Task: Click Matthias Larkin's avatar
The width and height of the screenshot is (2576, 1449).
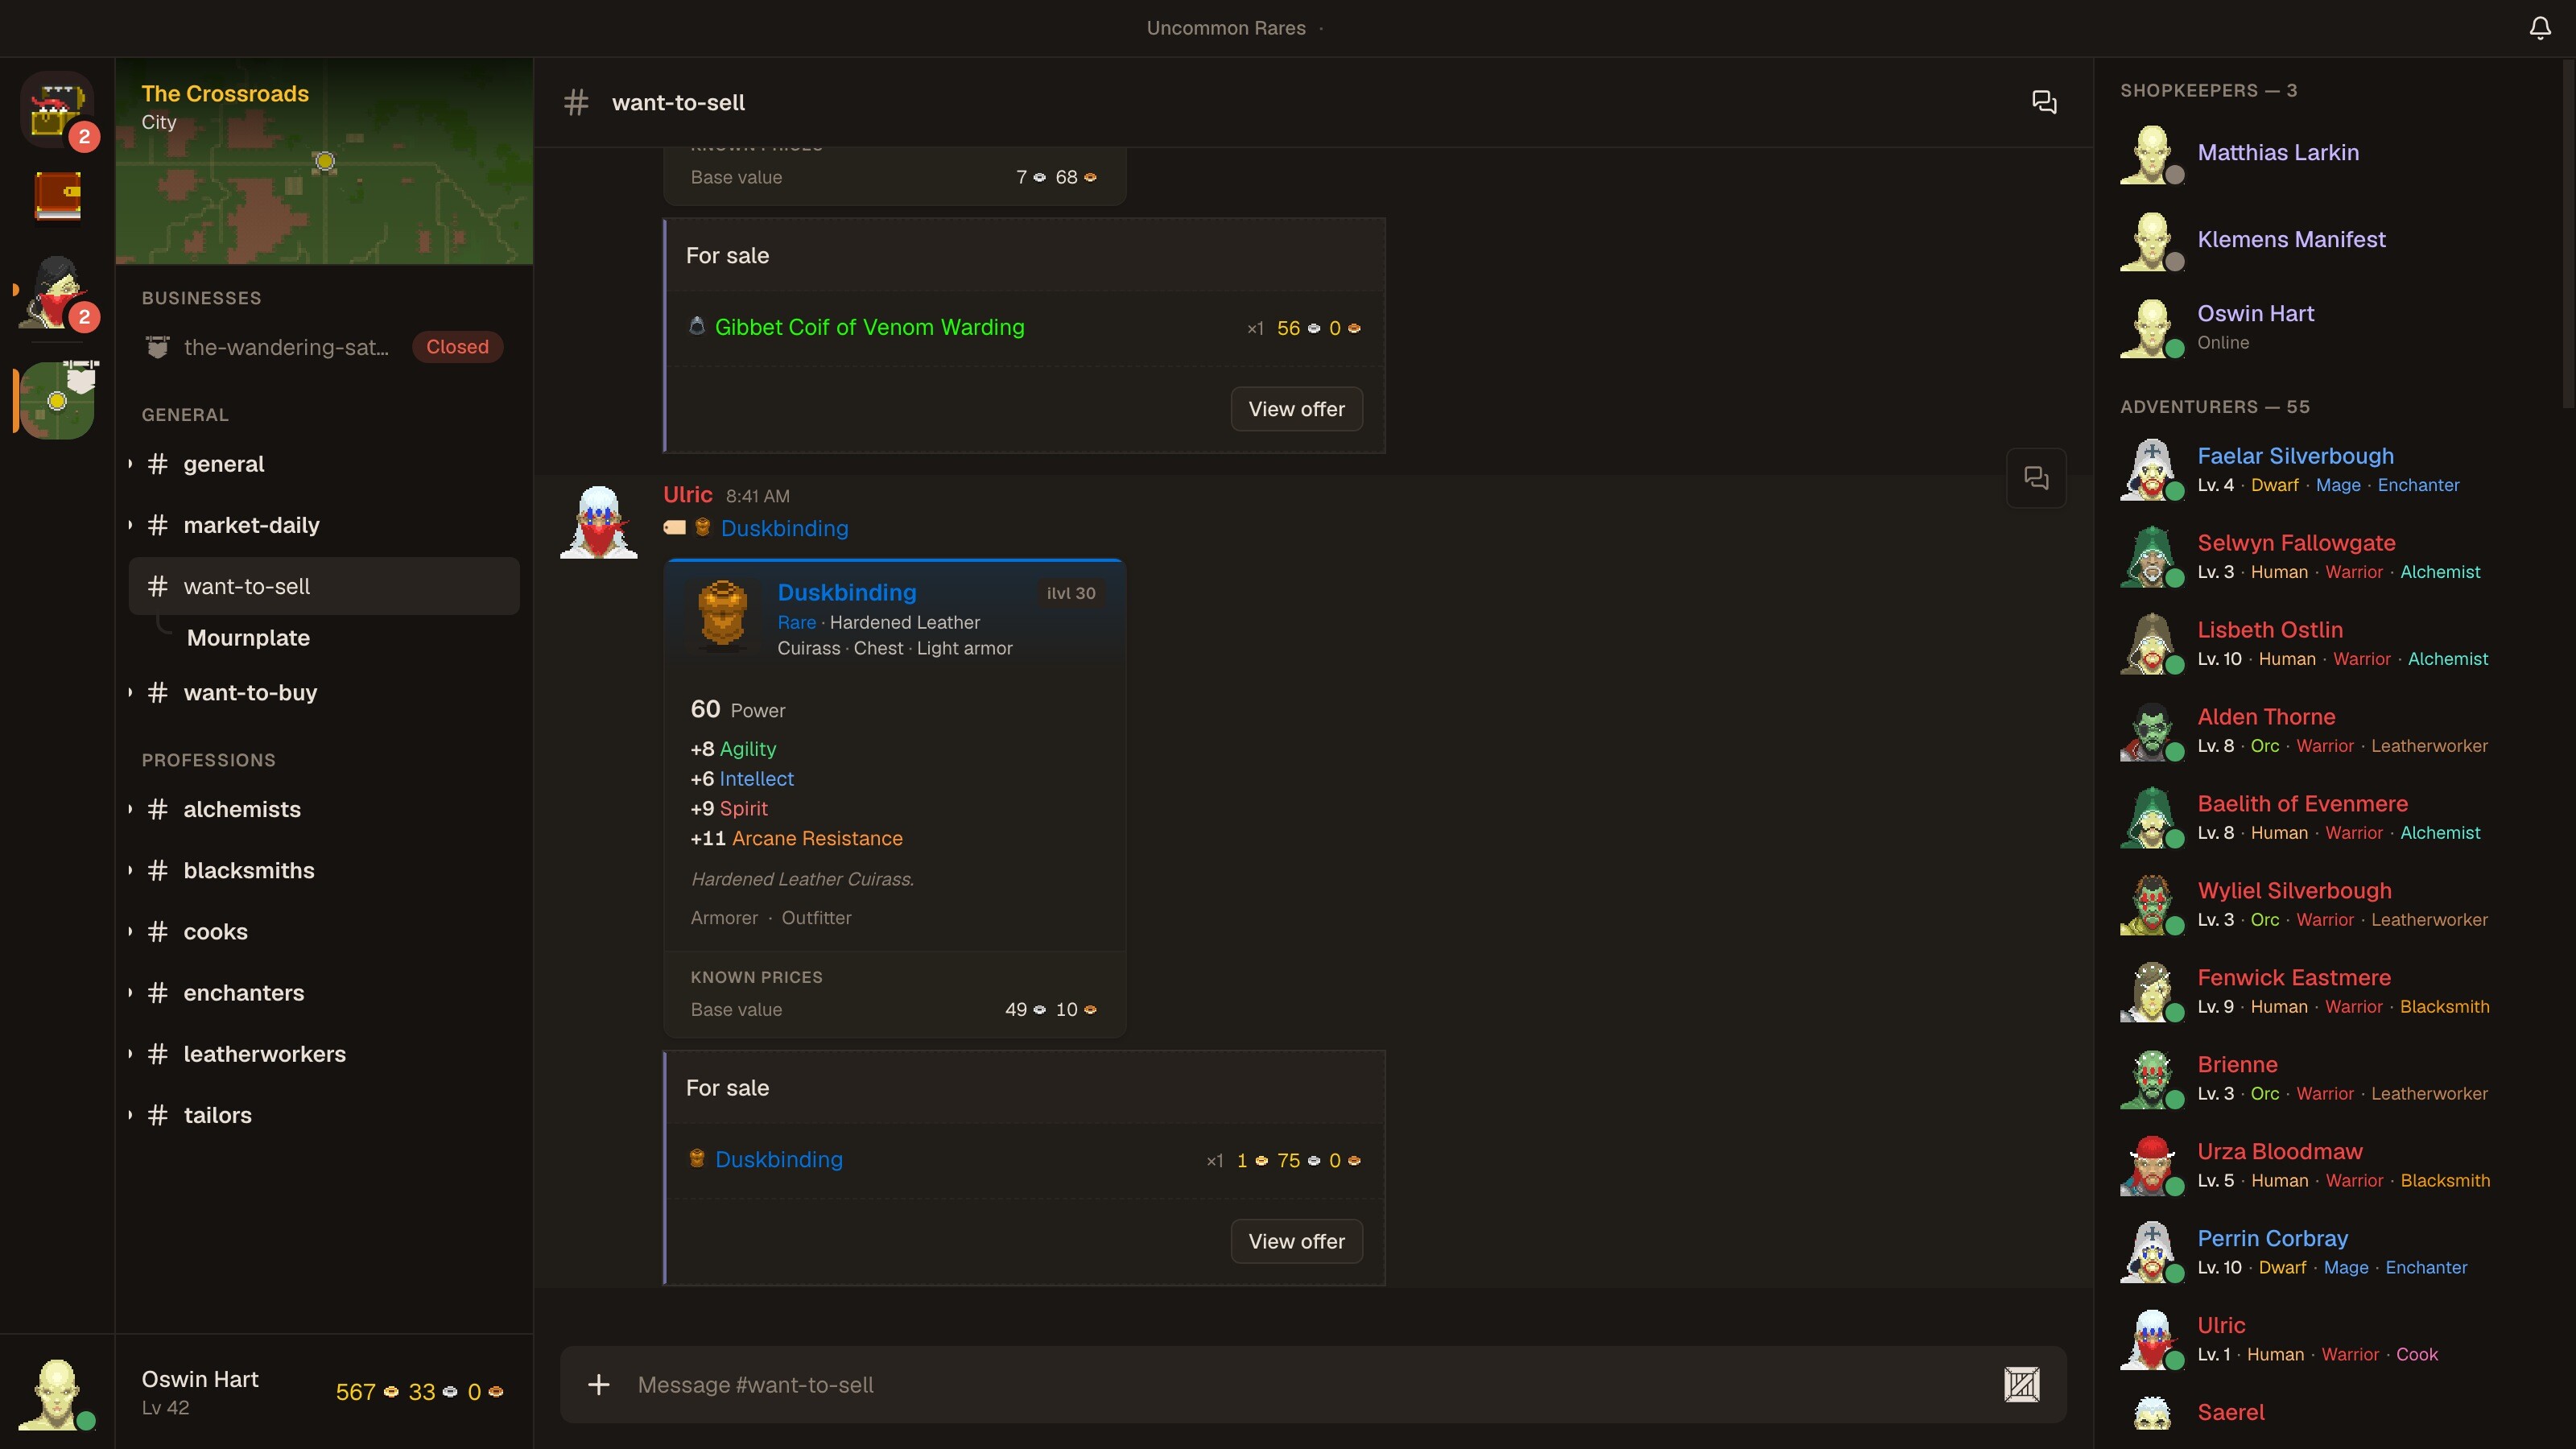Action: [x=2151, y=154]
